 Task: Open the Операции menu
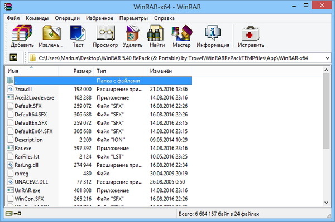(x=67, y=18)
